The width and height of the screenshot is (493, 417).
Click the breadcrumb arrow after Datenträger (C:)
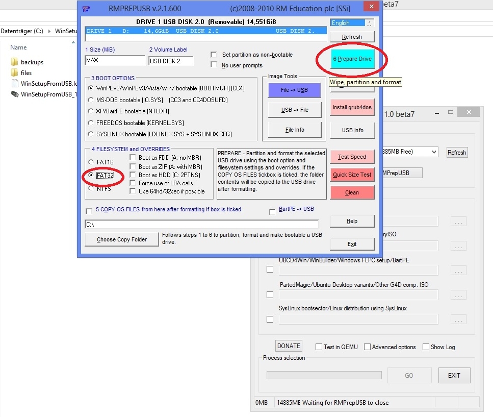pos(49,31)
